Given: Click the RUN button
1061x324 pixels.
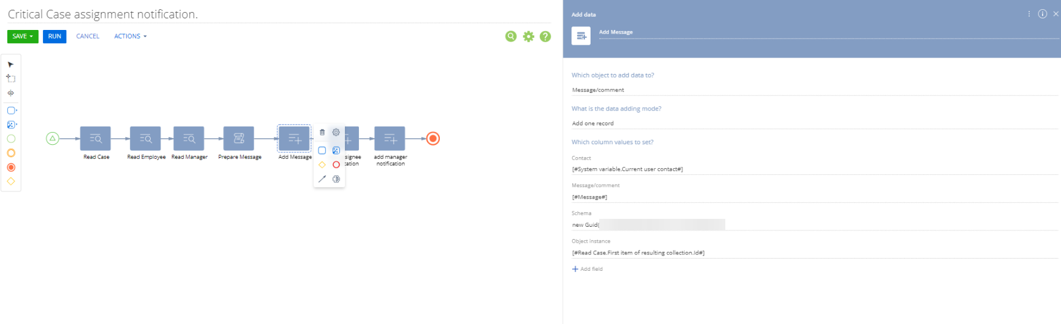Looking at the screenshot, I should click(55, 37).
